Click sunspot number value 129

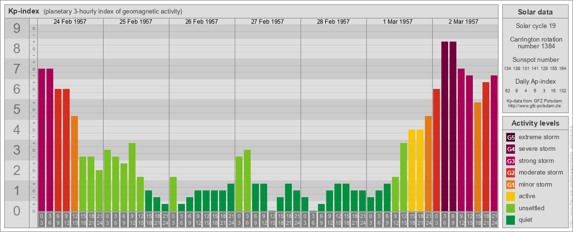pyautogui.click(x=544, y=69)
